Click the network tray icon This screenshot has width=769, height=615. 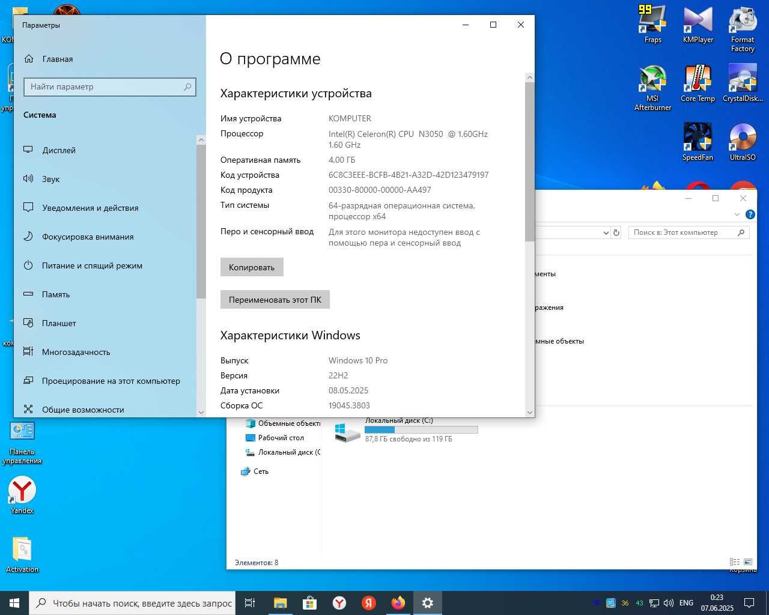click(654, 603)
